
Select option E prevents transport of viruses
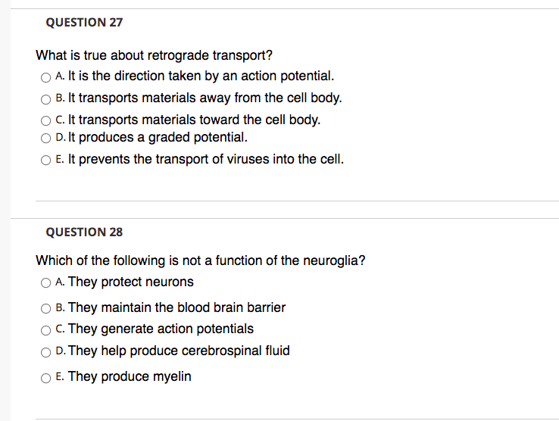coord(45,160)
